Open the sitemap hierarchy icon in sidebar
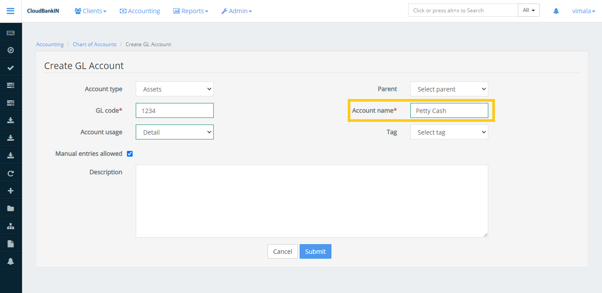Screen dimensions: 602x293 (x=11, y=225)
